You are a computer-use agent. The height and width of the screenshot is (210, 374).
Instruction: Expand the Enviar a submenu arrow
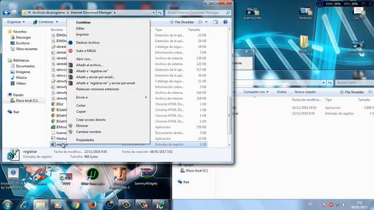coord(146,97)
